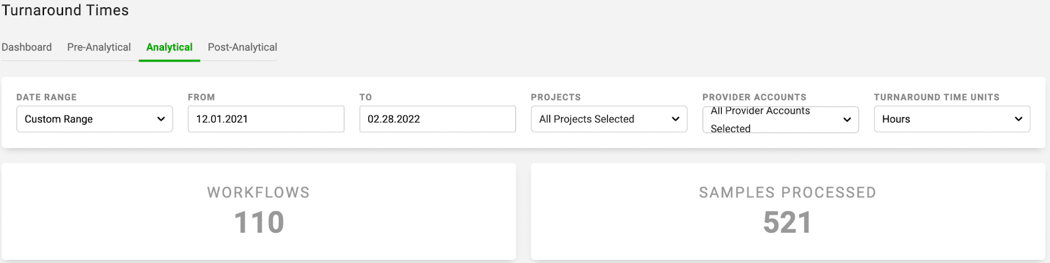Select the Analytical tab
The height and width of the screenshot is (263, 1050).
tap(169, 47)
